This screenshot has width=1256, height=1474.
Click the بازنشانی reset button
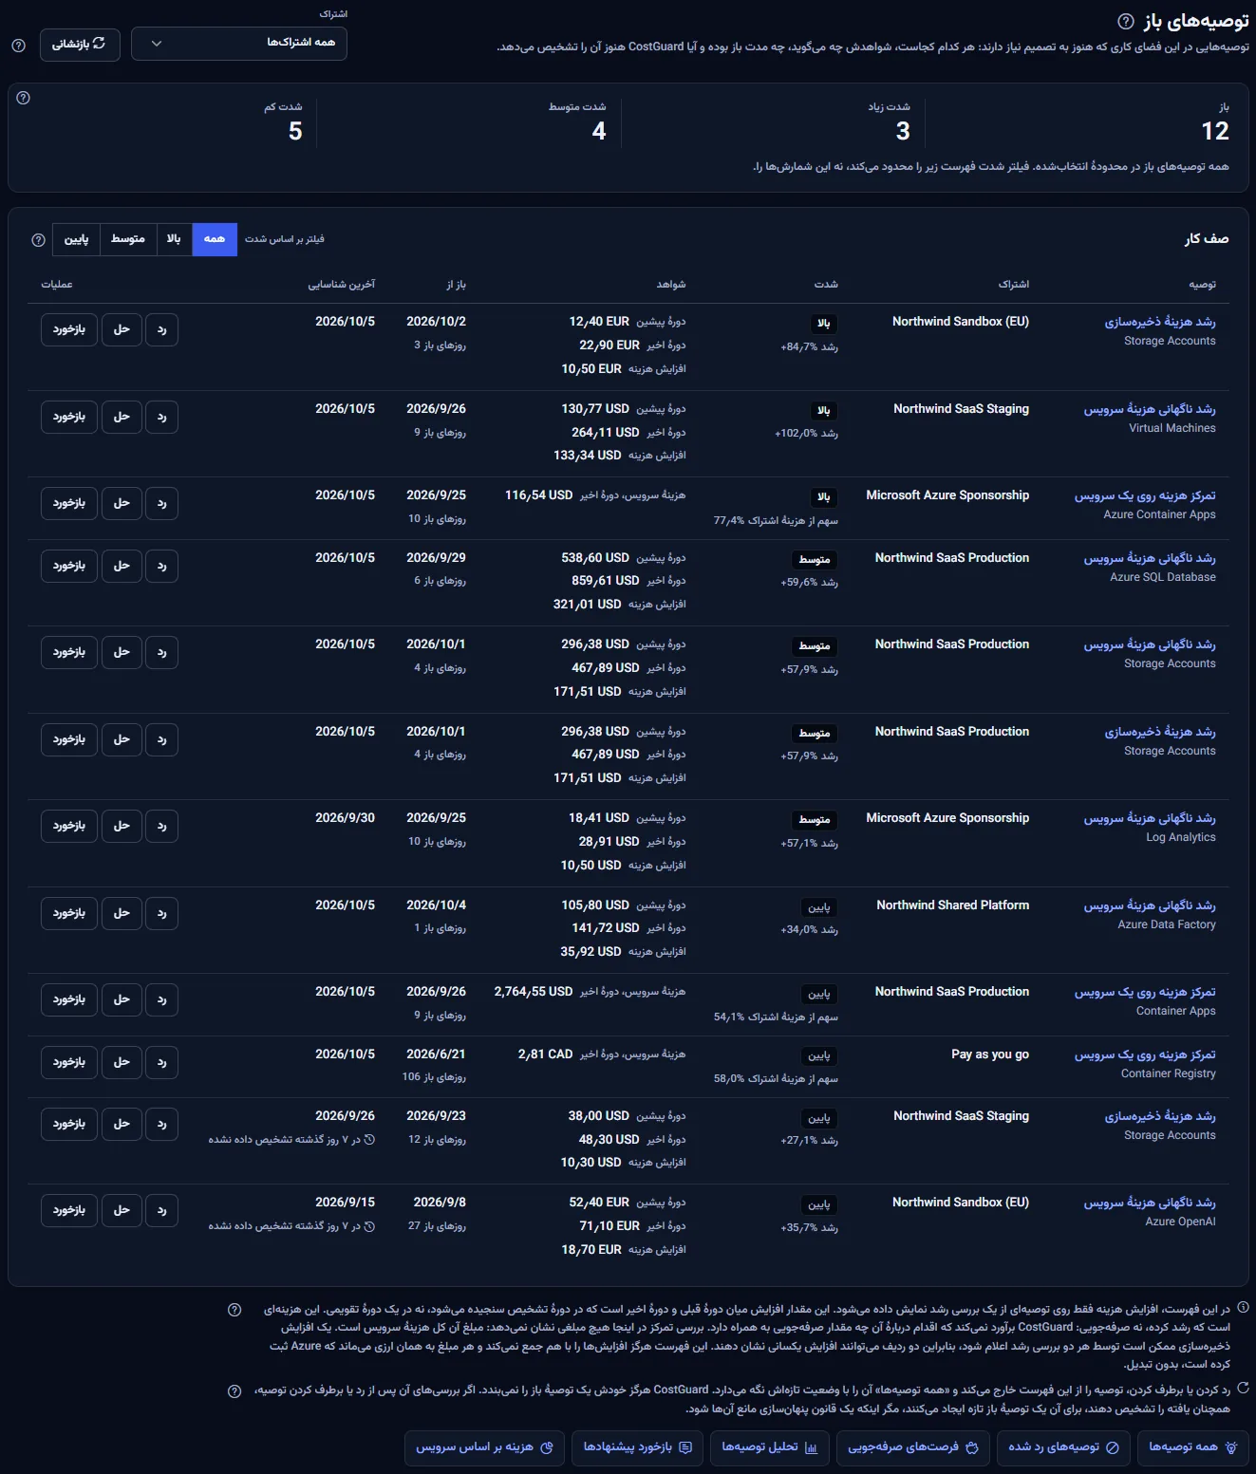coord(80,45)
